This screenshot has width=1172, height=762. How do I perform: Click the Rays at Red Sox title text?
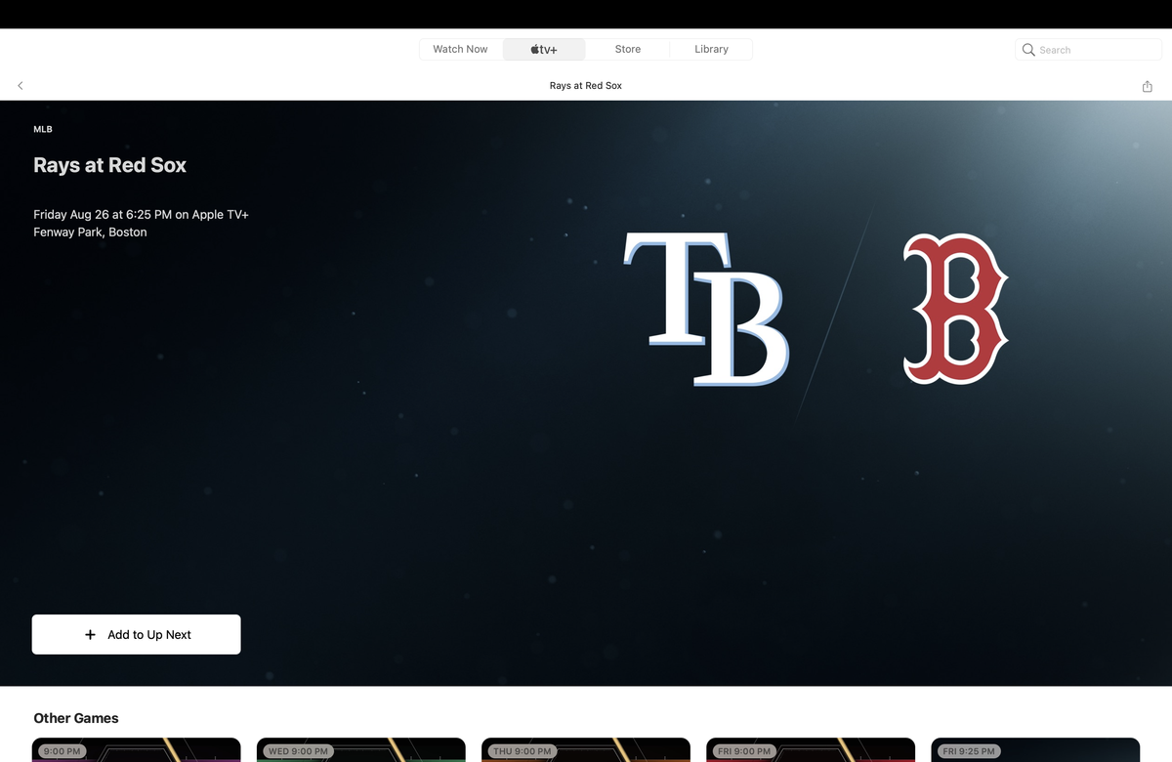coord(109,165)
